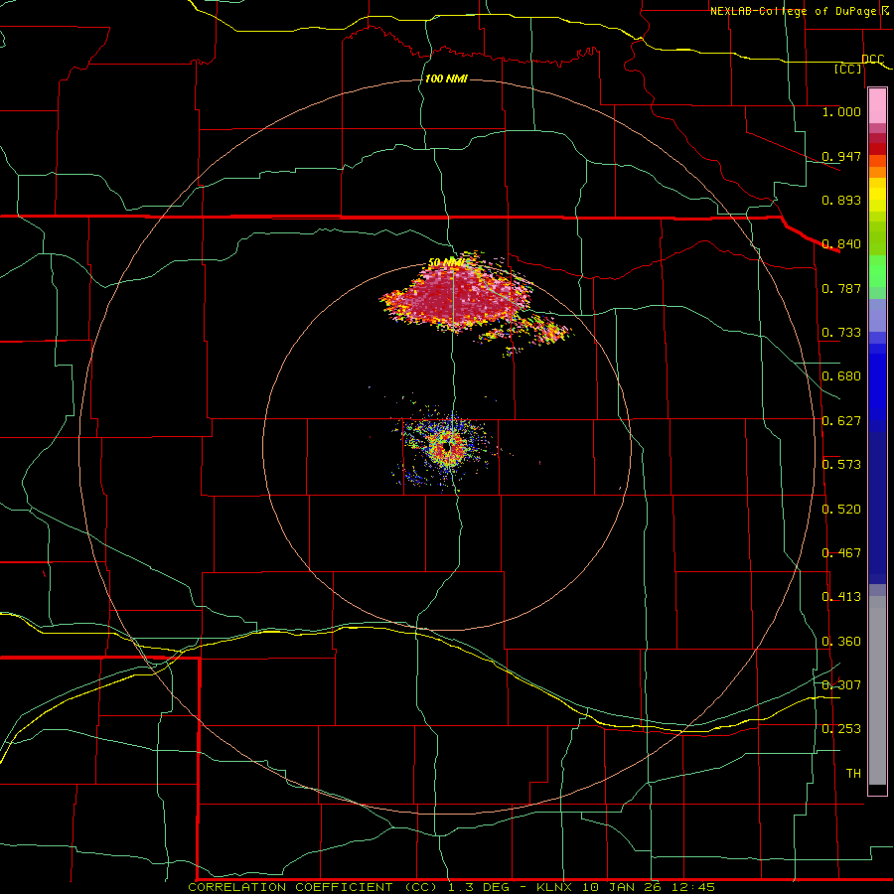The image size is (894, 894).
Task: Click the [CC] legend header label
Action: 848,69
